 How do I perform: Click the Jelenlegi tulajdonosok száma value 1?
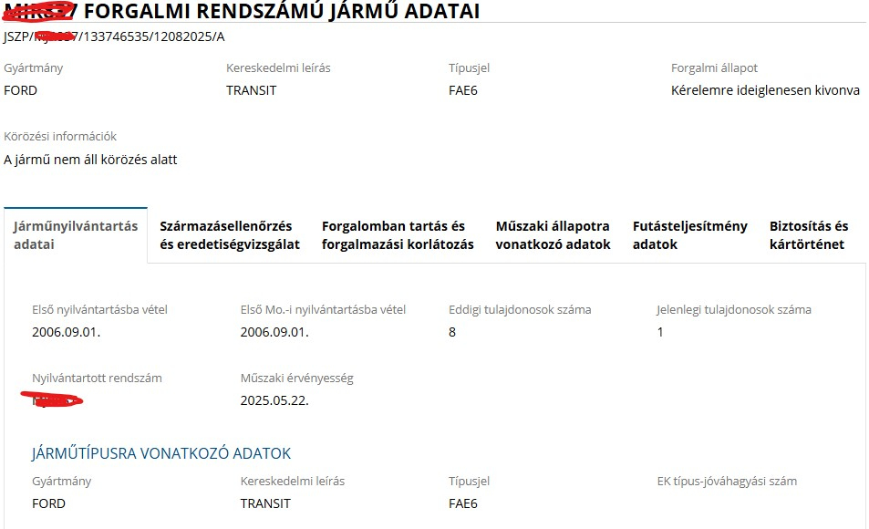click(x=660, y=332)
